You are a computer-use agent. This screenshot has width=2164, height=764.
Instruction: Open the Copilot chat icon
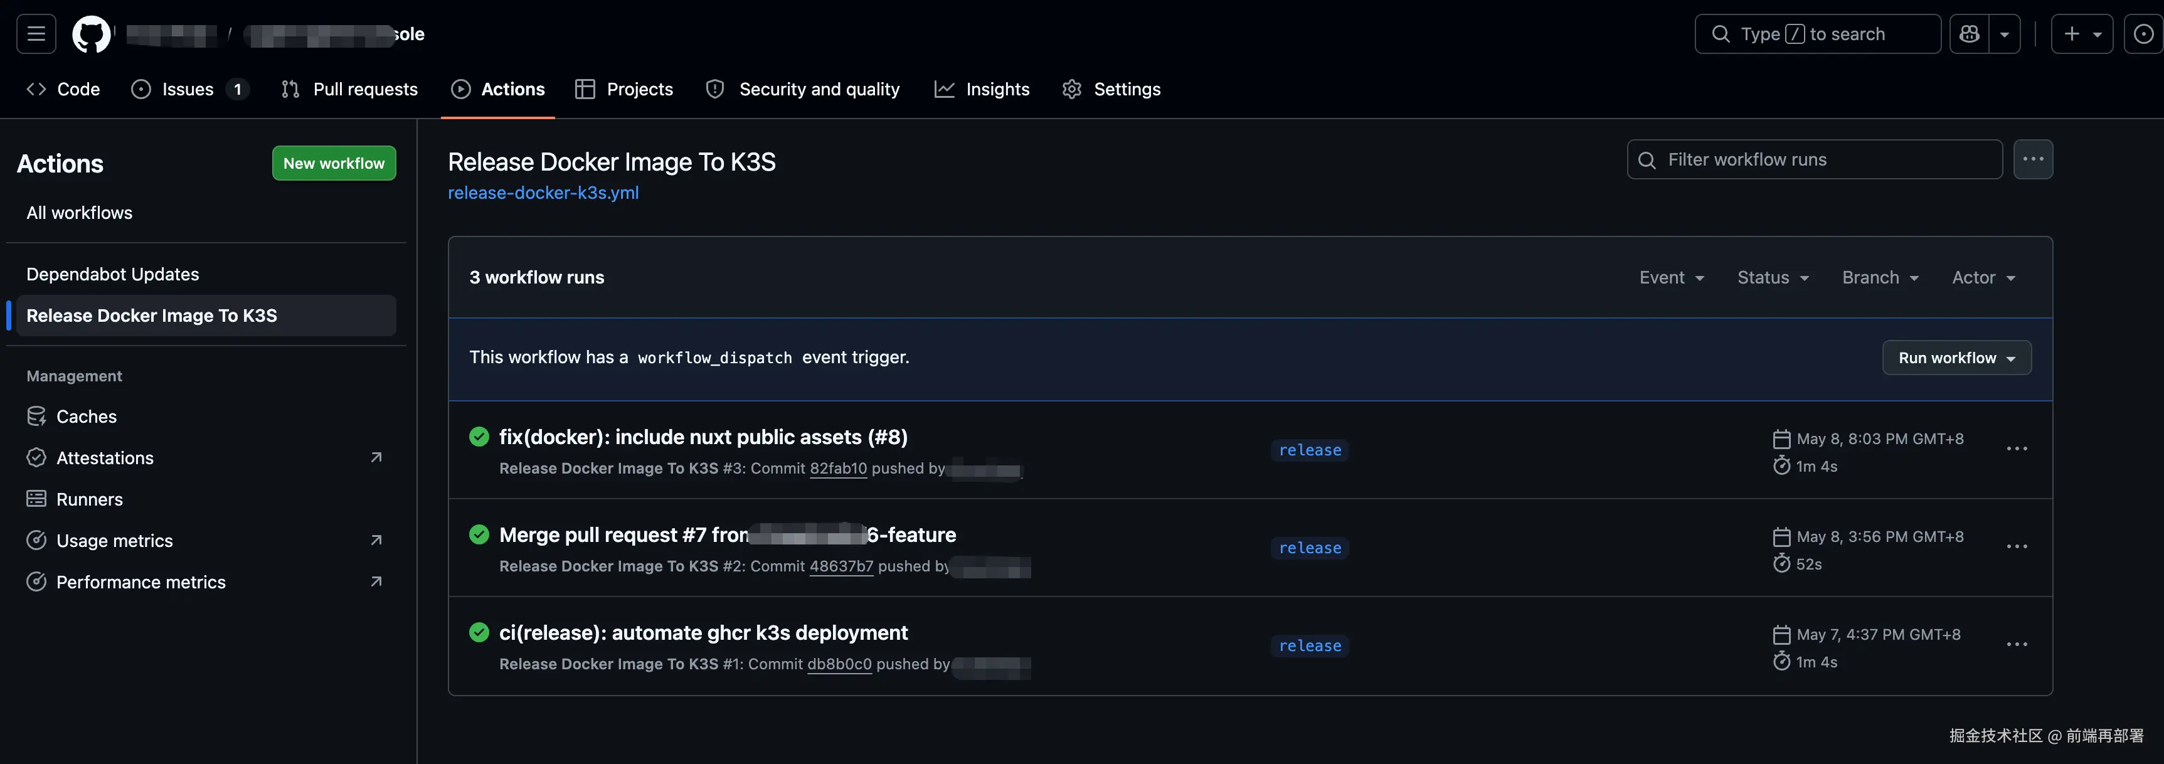(1969, 34)
